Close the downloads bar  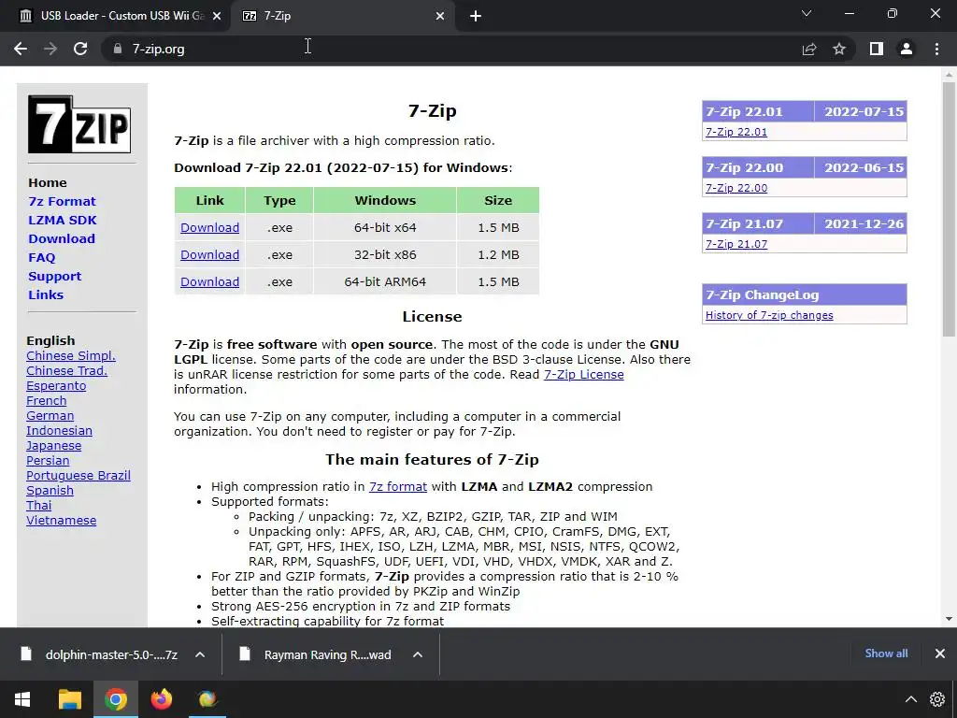940,653
